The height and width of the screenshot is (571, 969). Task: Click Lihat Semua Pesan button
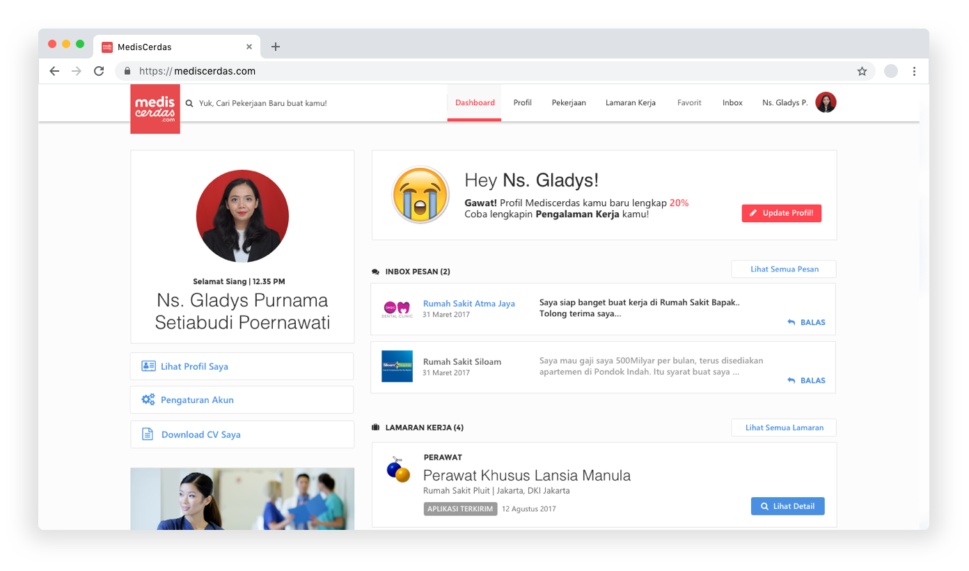point(784,269)
